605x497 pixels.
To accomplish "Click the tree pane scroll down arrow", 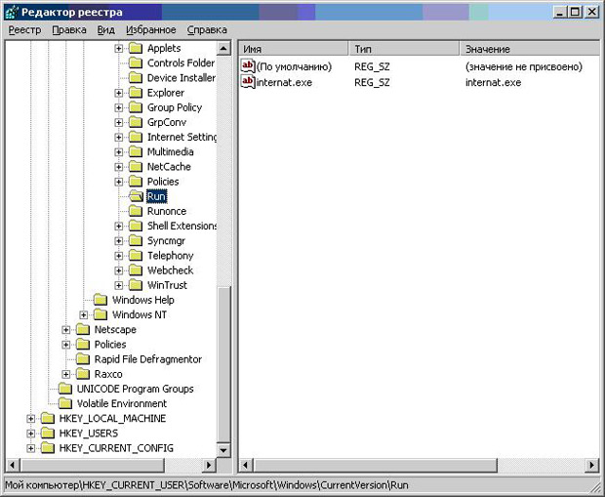I will pos(223,450).
